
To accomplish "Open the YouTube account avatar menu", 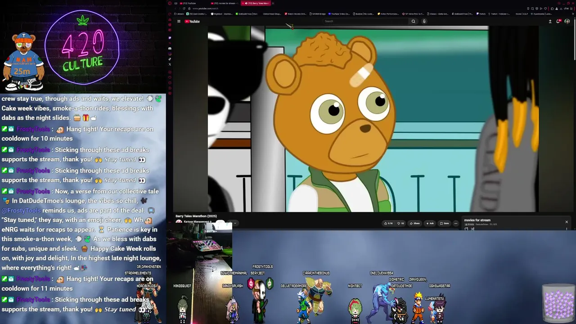I will point(567,21).
